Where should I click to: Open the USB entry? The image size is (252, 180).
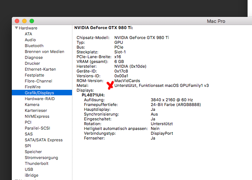(29, 169)
